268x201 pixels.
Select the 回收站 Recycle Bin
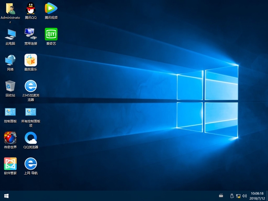[x=10, y=86]
